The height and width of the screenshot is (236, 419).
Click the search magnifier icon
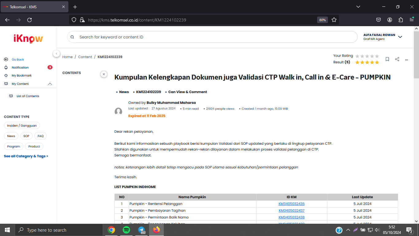coord(72,37)
